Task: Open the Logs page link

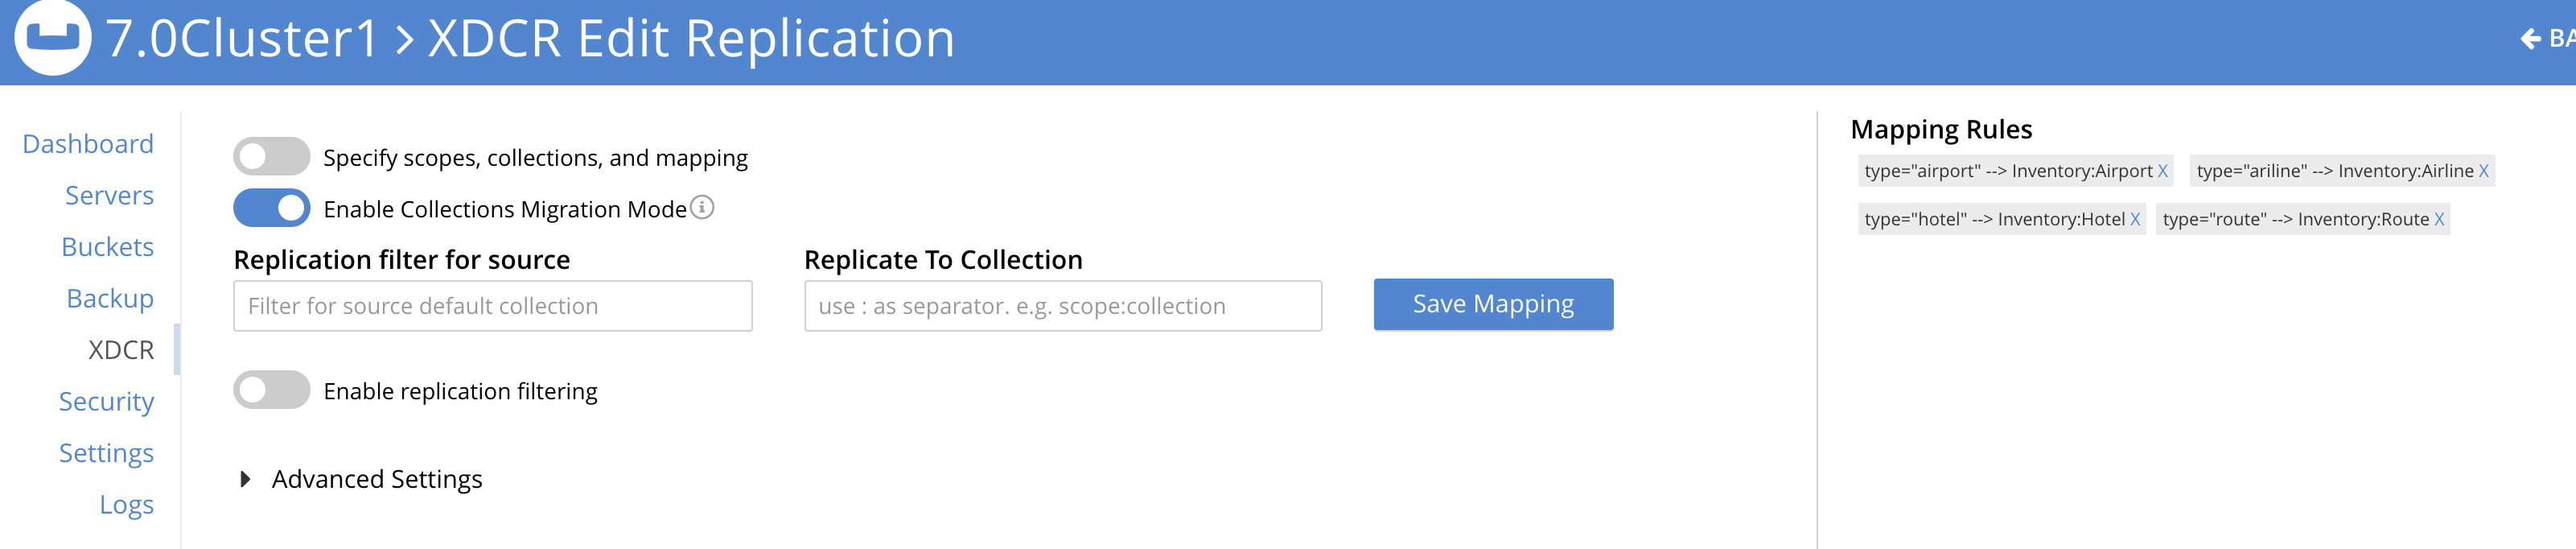Action: [126, 505]
